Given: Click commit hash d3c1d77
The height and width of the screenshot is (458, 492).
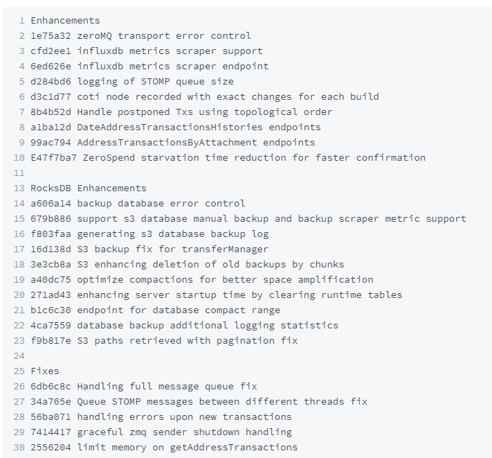Looking at the screenshot, I should (x=51, y=97).
